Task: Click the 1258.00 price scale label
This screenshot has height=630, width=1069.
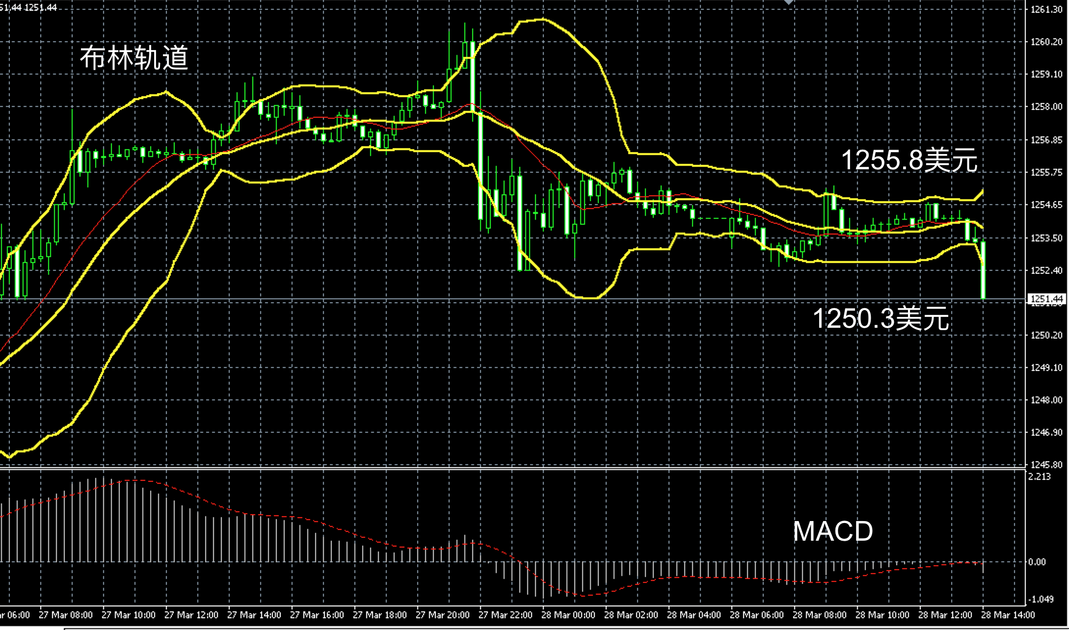Action: pos(1046,107)
